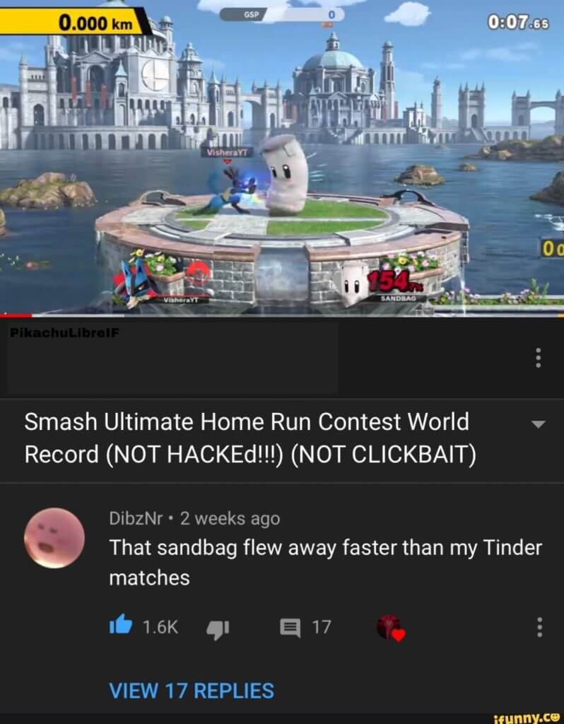Viewport: 564px width, 724px height.
Task: Click the ifunny.co watermark
Action: pyautogui.click(x=527, y=718)
